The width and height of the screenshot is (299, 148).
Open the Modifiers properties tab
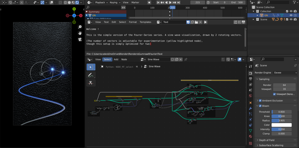(x=251, y=108)
